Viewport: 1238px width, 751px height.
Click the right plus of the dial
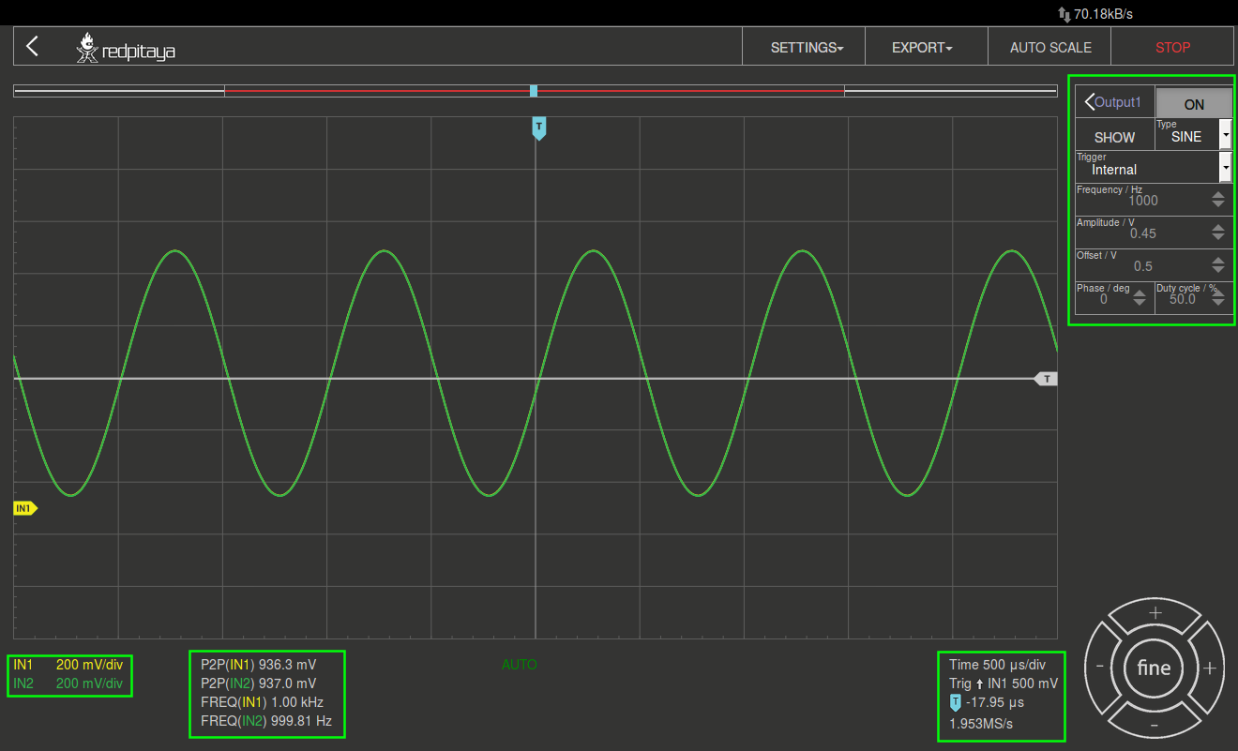[1210, 668]
